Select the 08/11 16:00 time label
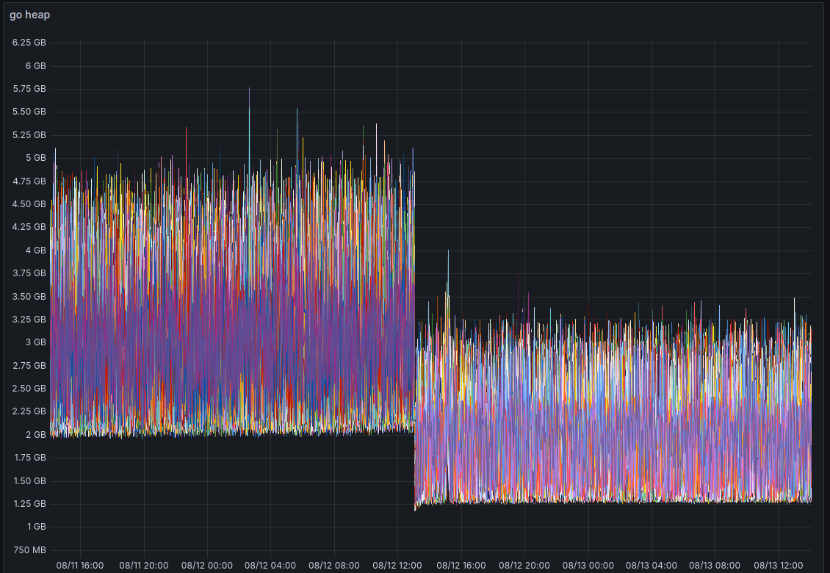This screenshot has width=830, height=573. (79, 565)
